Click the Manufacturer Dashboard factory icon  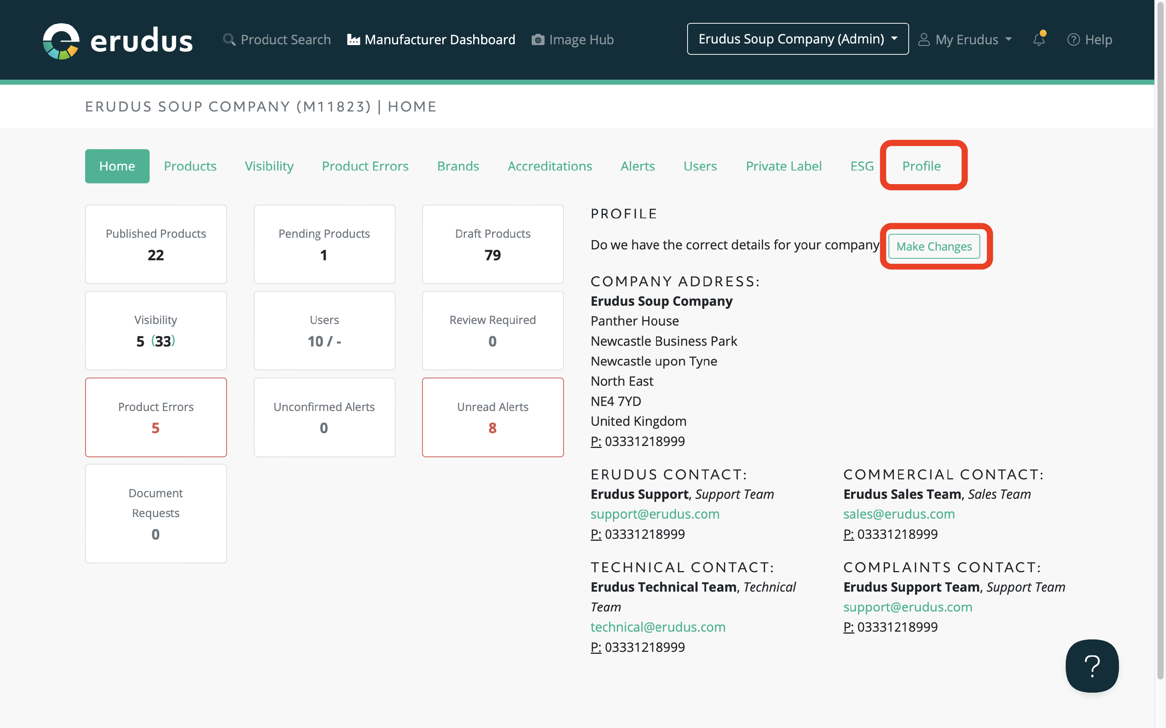[x=354, y=40]
